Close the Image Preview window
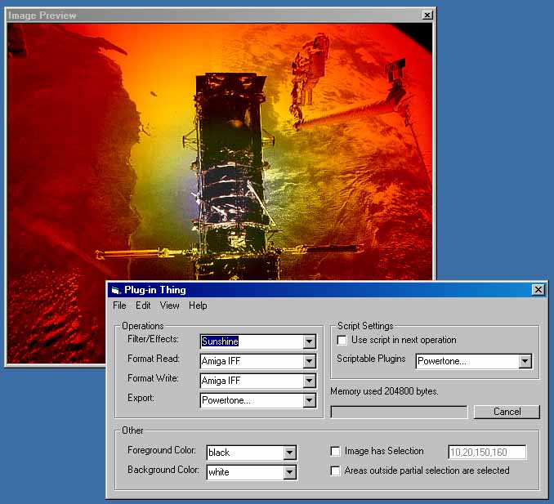The height and width of the screenshot is (504, 554). click(x=427, y=16)
